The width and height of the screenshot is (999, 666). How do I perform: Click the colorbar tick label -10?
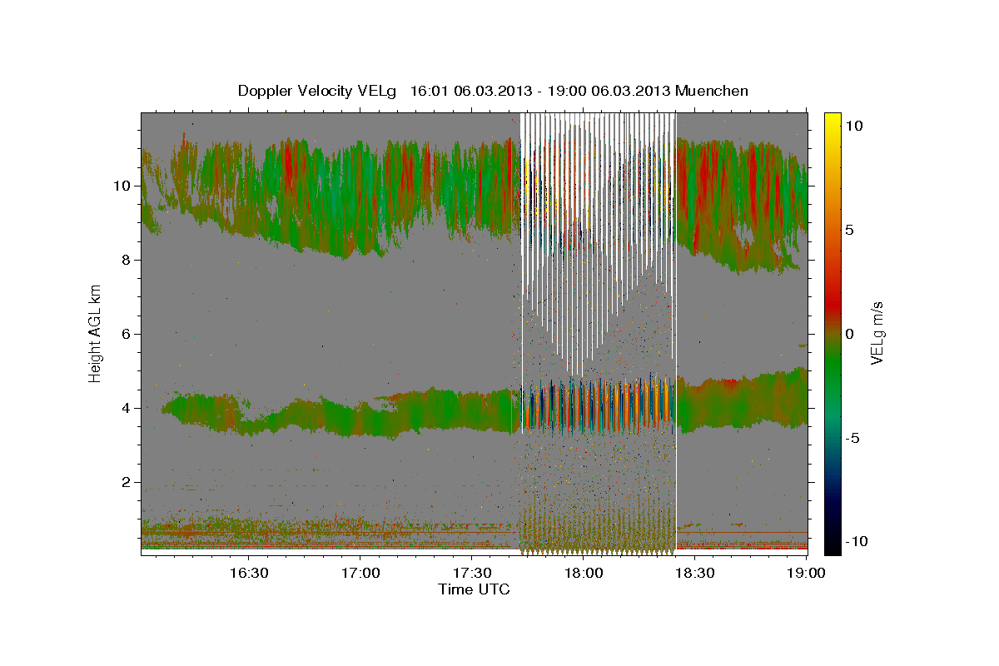pos(856,541)
